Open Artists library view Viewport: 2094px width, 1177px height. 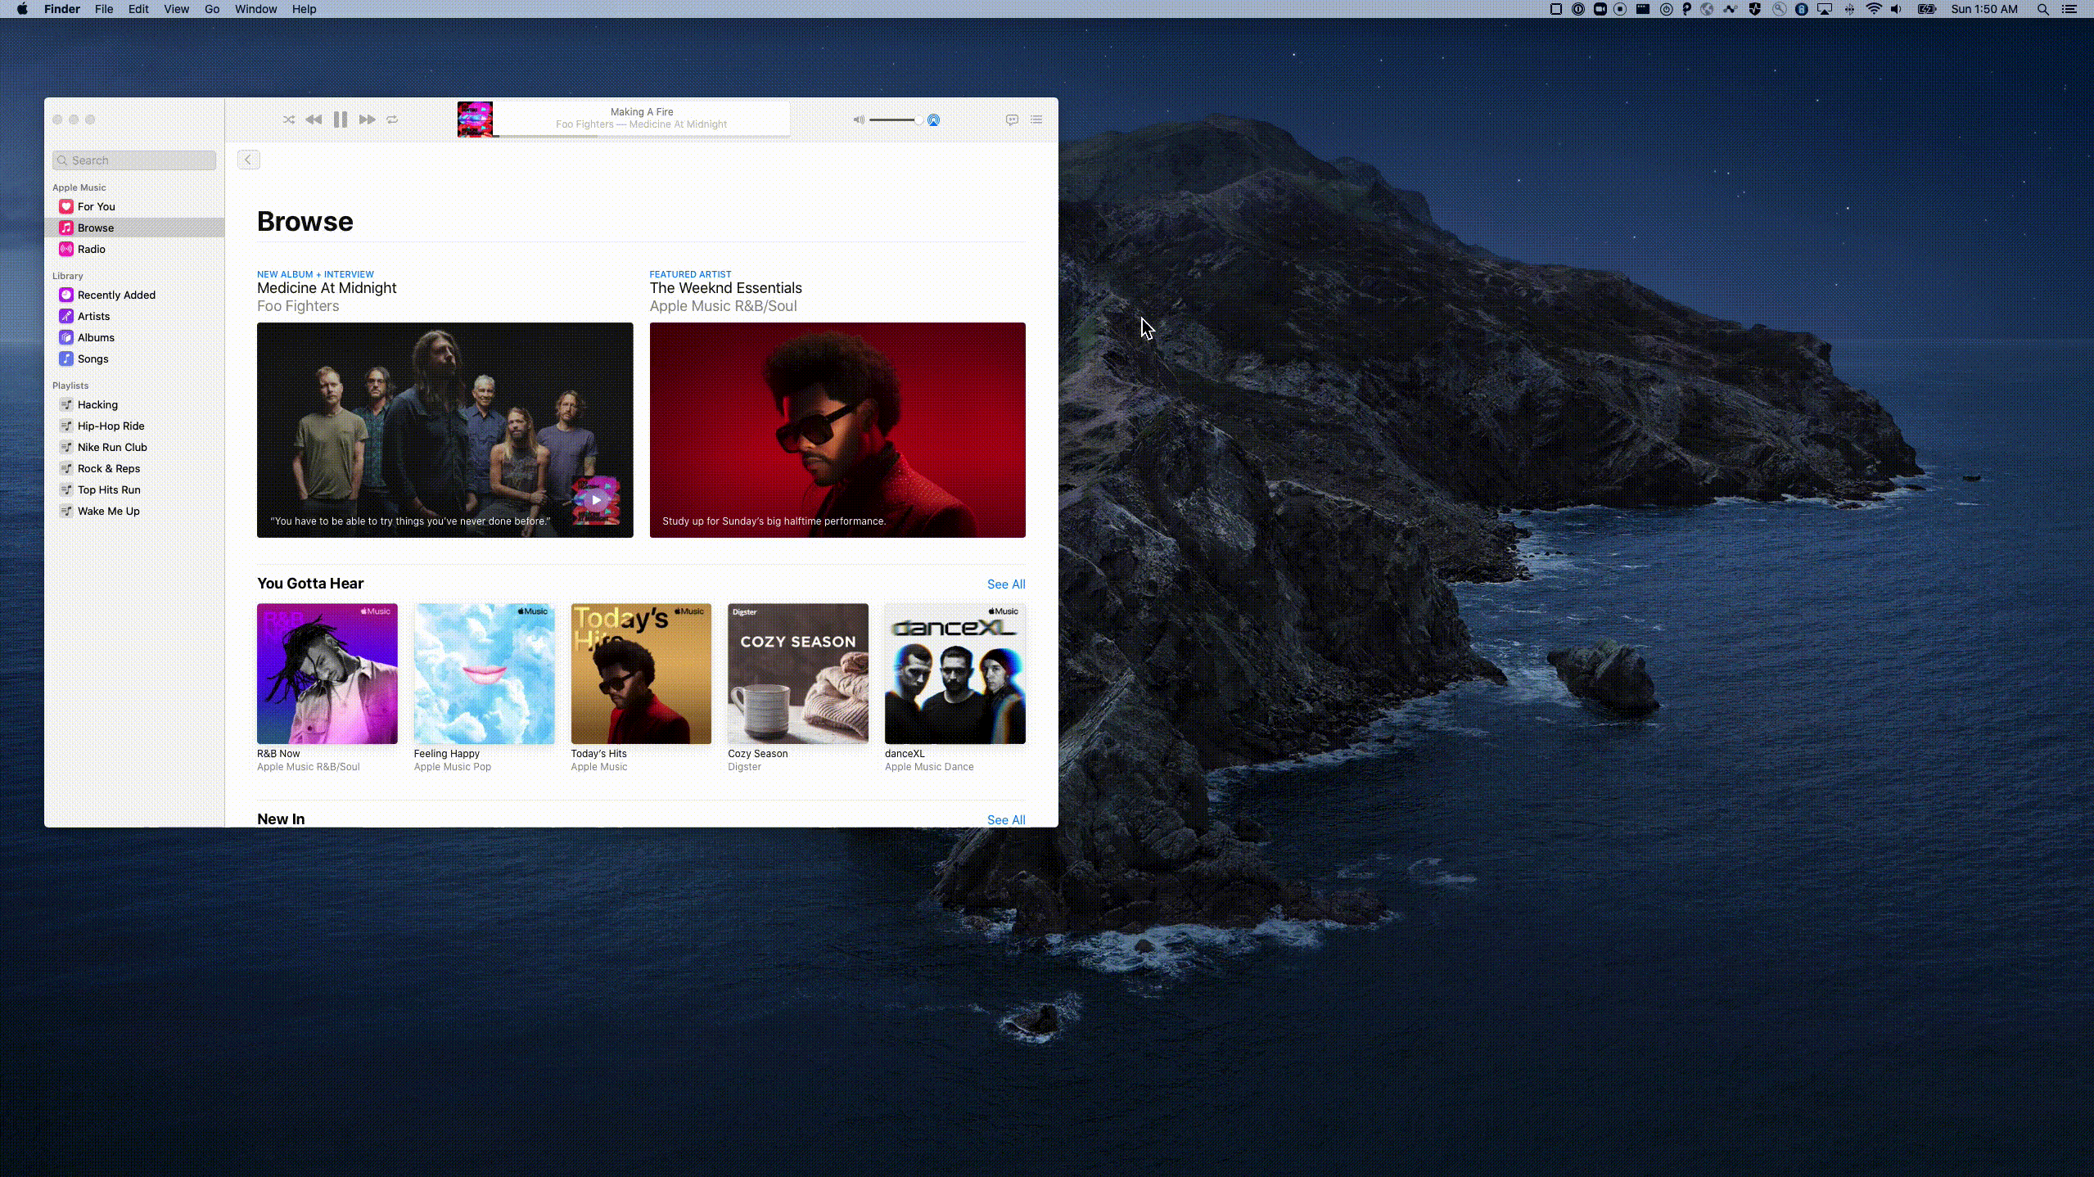click(134, 316)
